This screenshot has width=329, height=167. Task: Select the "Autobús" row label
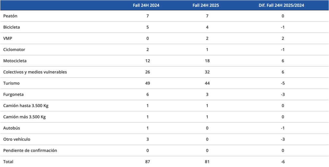(x=12, y=128)
